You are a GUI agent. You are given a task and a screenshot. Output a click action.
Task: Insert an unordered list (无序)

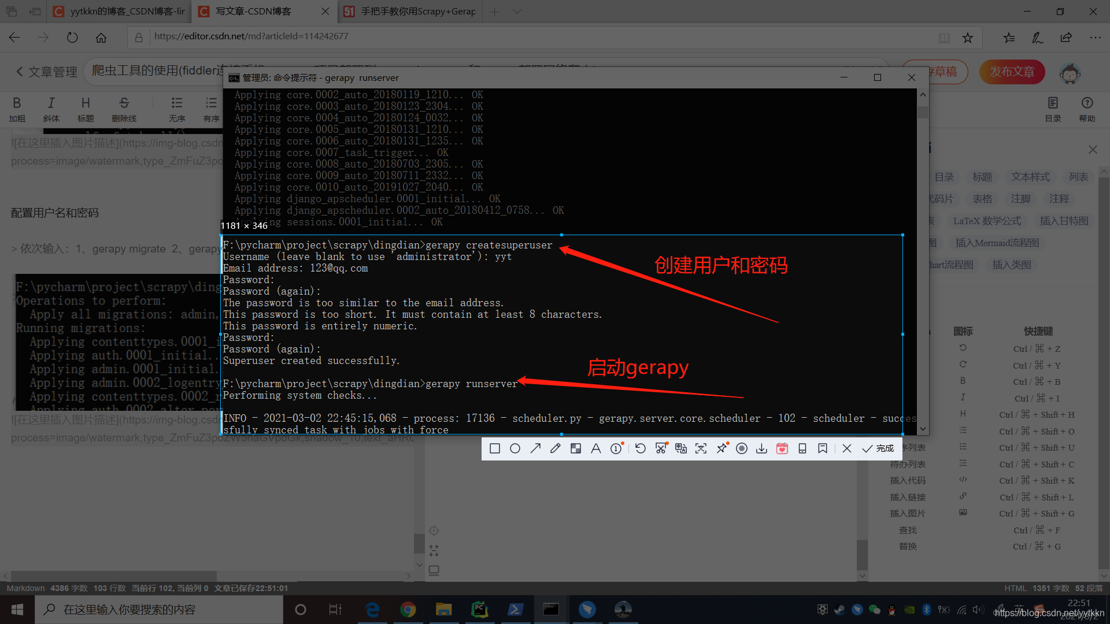pos(177,109)
